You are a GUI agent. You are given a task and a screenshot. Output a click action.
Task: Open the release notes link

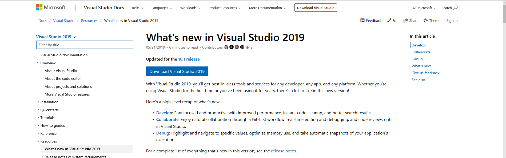pyautogui.click(x=284, y=151)
